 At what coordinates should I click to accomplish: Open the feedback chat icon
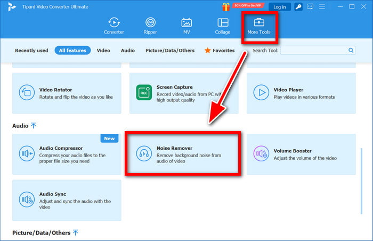[x=312, y=7]
